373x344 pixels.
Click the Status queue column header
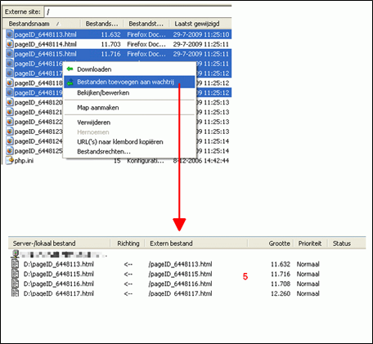click(x=347, y=243)
